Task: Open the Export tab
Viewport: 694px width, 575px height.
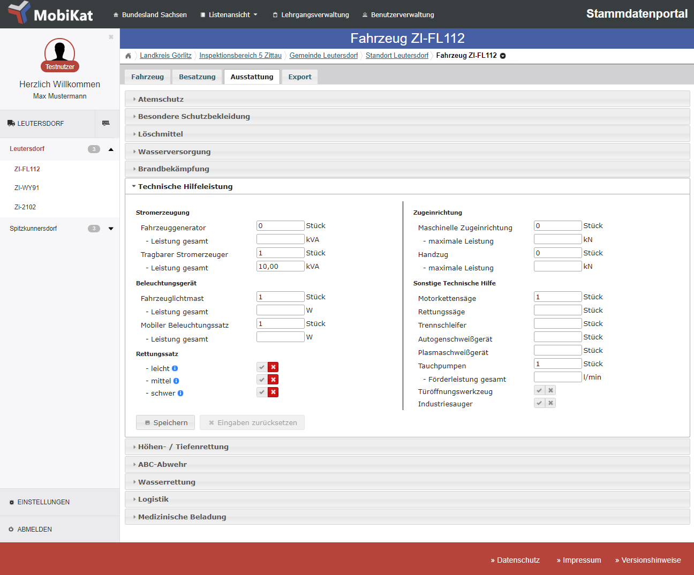Action: tap(299, 77)
